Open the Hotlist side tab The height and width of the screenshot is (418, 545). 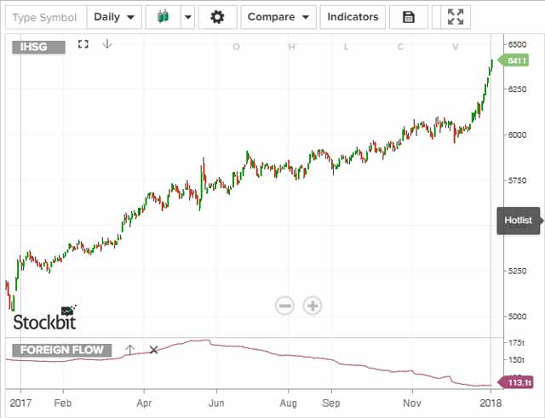[x=518, y=220]
